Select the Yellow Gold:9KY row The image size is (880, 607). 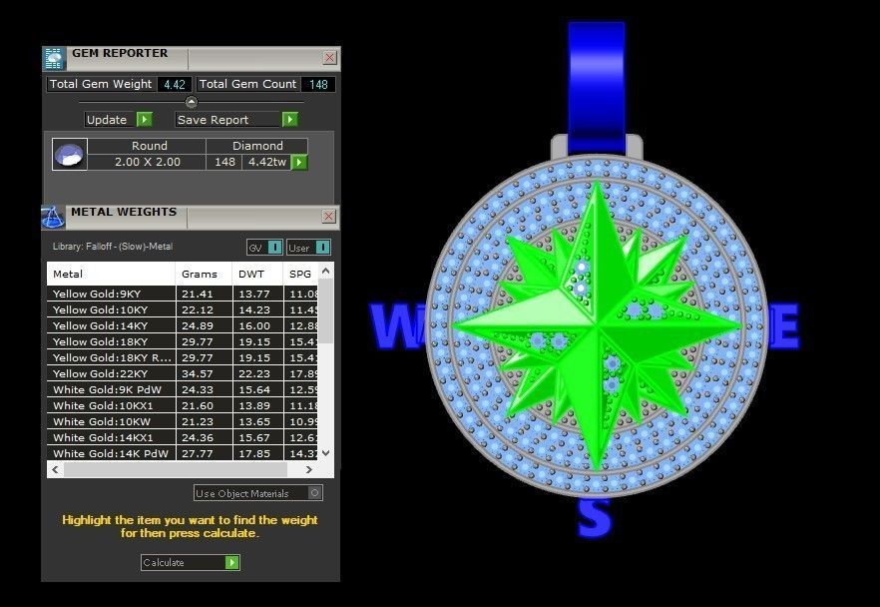(x=183, y=294)
